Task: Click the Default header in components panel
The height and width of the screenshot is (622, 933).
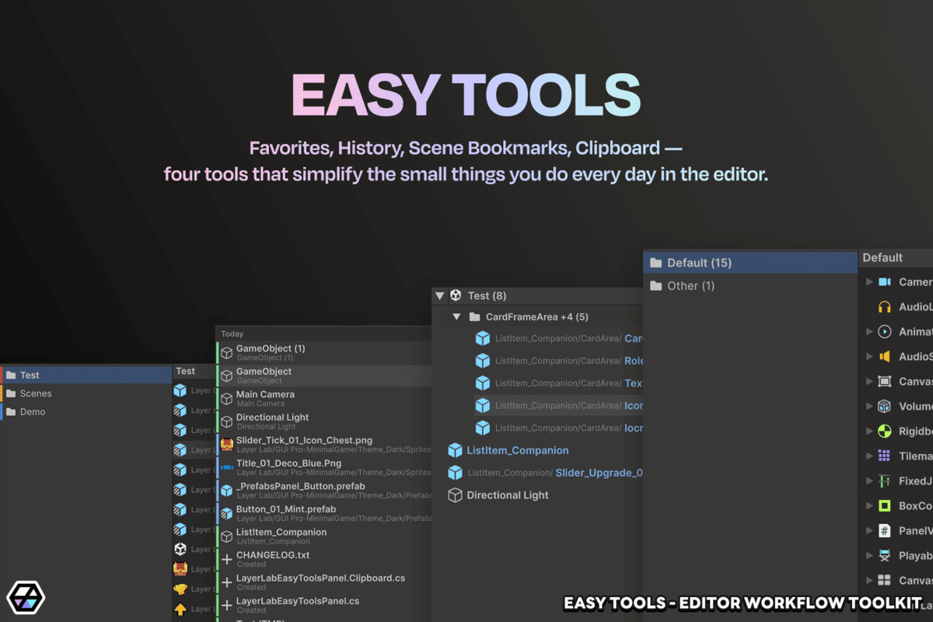Action: pos(896,257)
